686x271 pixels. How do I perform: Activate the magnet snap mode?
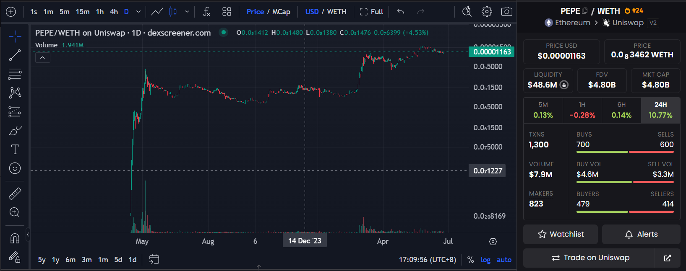coord(15,238)
